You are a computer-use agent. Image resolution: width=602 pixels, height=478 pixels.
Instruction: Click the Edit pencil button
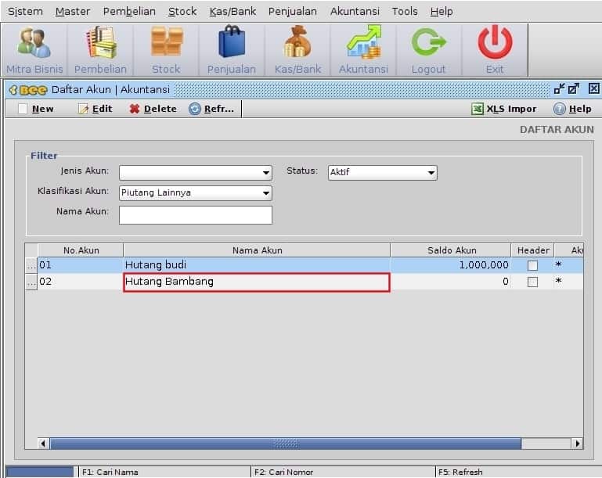pos(96,109)
